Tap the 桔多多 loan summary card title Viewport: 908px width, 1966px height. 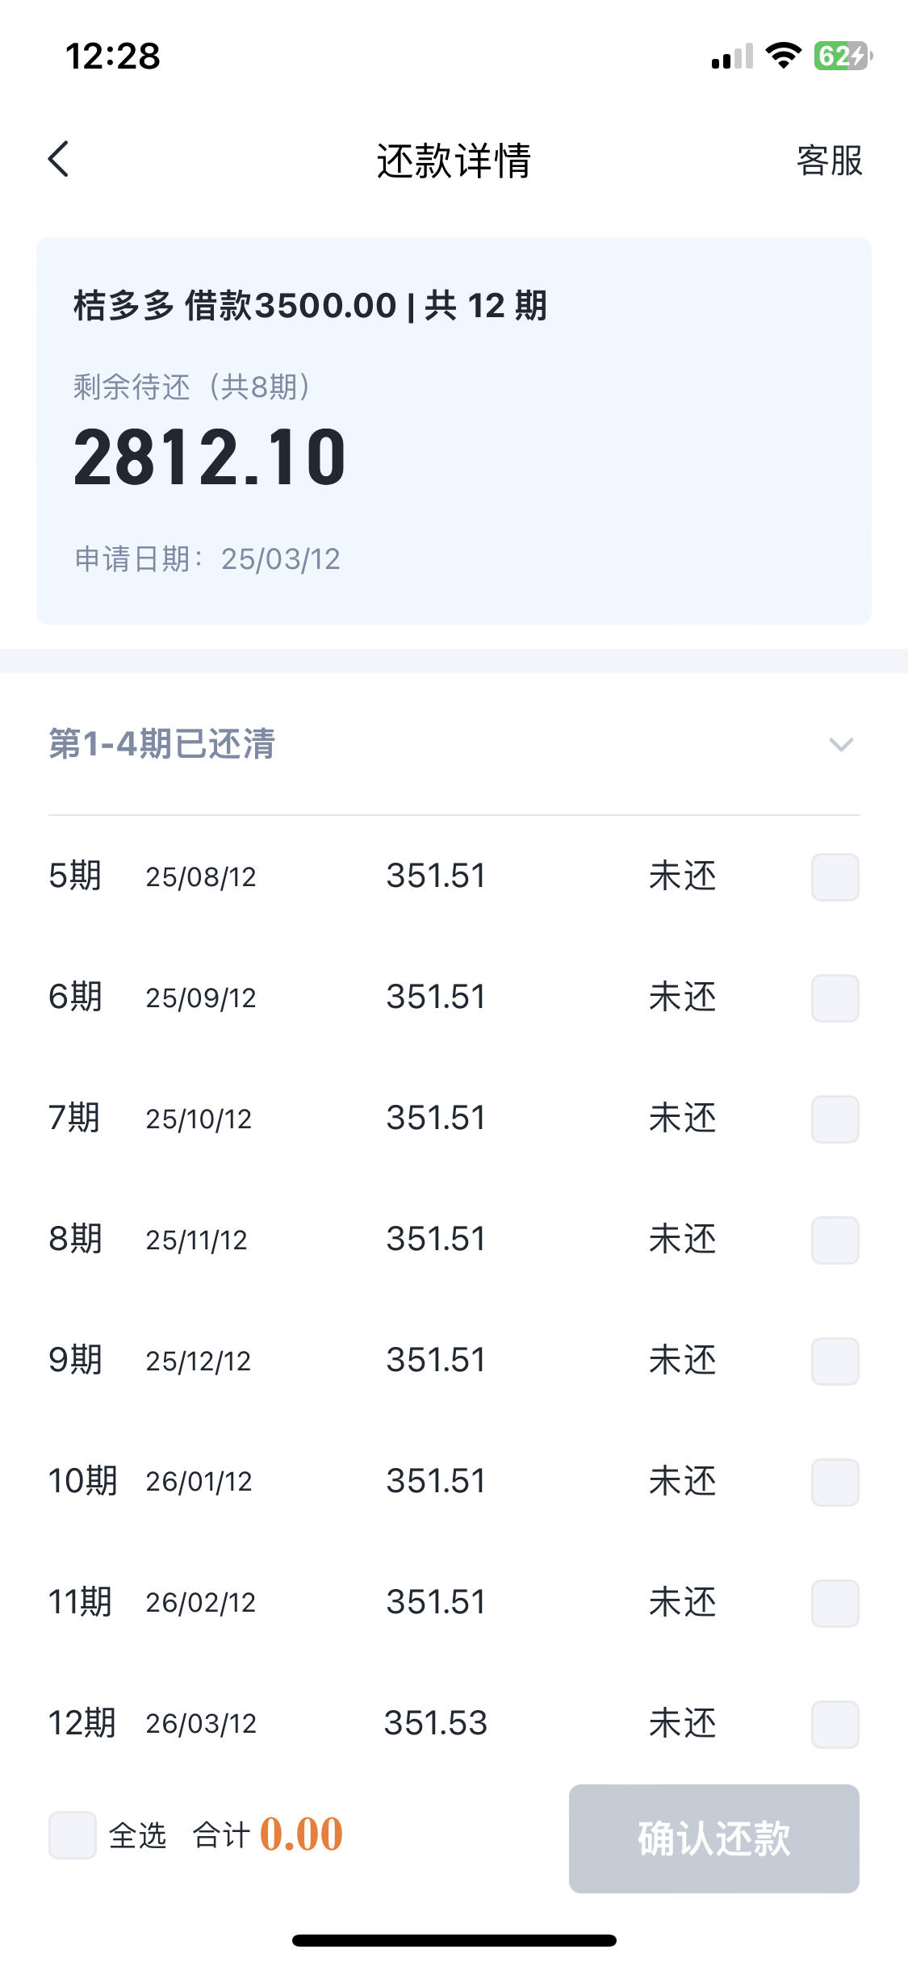(310, 306)
